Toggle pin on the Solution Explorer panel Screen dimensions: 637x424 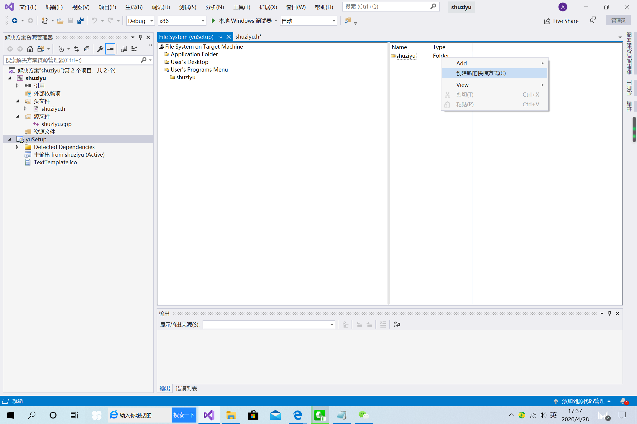(x=140, y=37)
